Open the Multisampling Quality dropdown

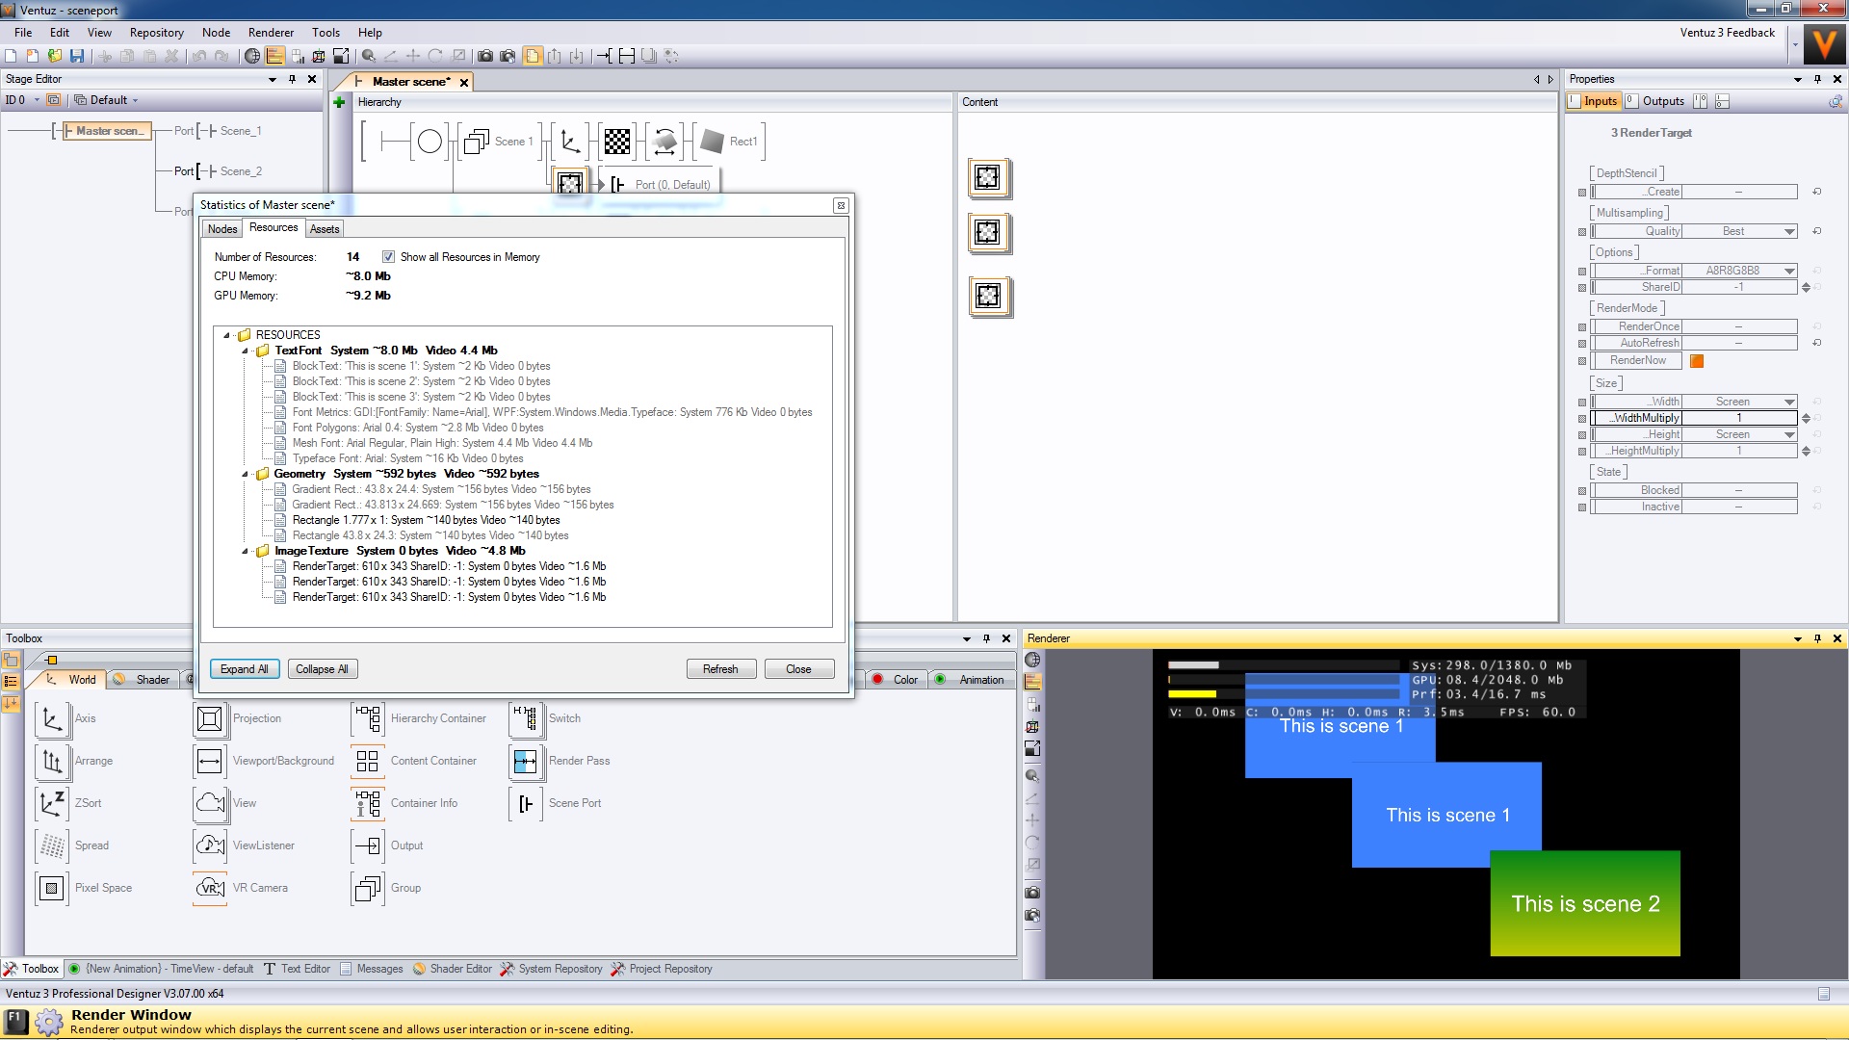(1789, 231)
